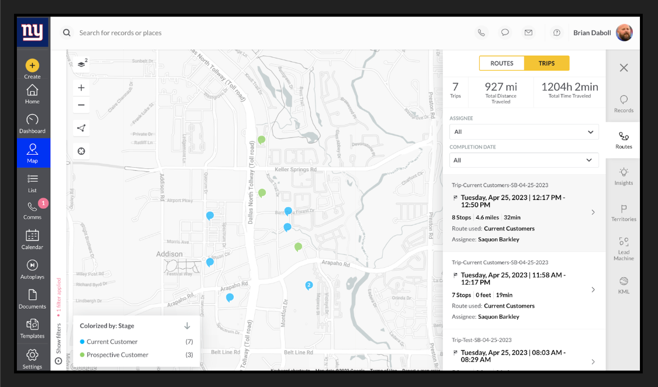Select the Map sidebar item
The image size is (658, 387).
(x=32, y=153)
